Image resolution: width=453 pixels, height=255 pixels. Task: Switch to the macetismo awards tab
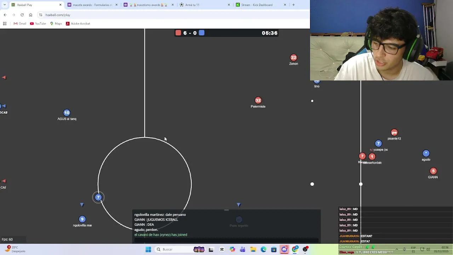pos(149,5)
